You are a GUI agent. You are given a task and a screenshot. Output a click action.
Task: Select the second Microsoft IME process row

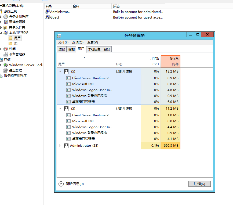tap(118, 121)
